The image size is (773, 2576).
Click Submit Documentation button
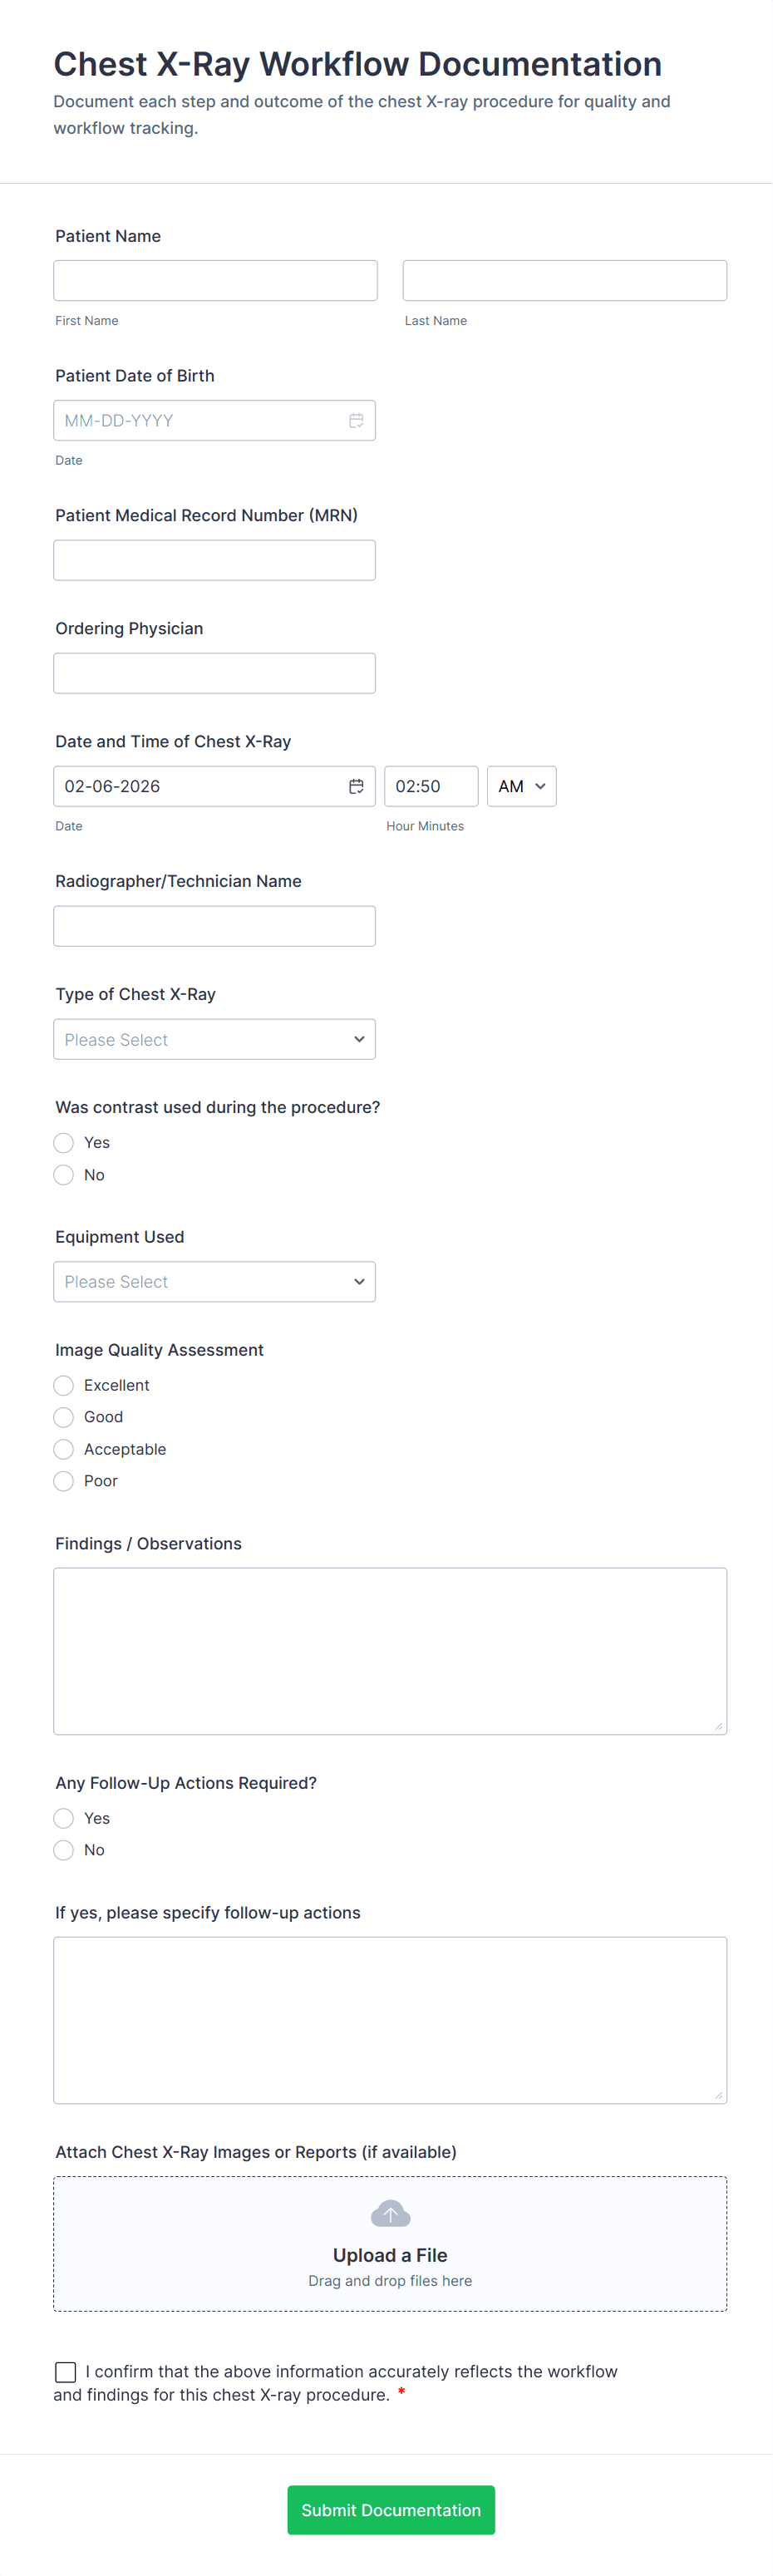tap(390, 2510)
